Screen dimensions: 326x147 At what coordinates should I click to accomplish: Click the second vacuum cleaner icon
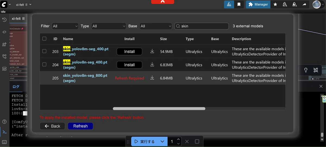click(x=294, y=4)
